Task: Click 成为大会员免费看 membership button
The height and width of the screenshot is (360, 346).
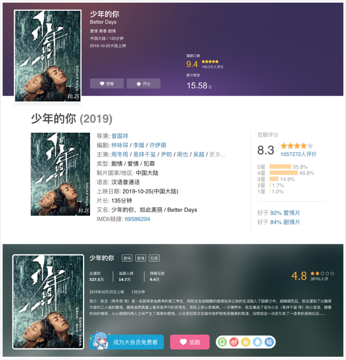Action: [127, 342]
